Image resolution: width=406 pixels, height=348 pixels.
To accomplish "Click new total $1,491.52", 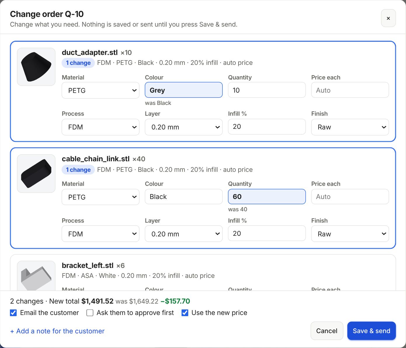I will [x=97, y=301].
